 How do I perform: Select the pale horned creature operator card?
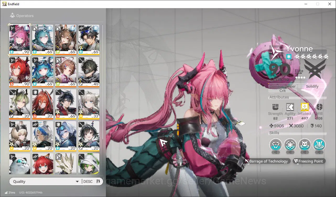66,164
